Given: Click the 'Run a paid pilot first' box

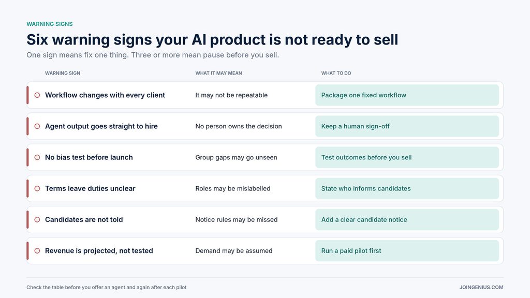Looking at the screenshot, I should [407, 251].
